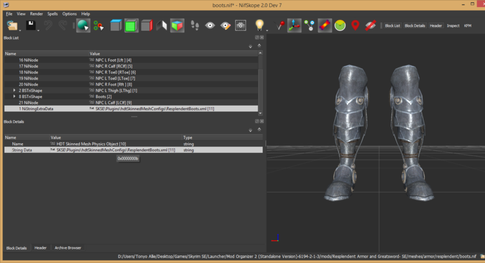Click the KFM toolbar button
This screenshot has height=263, width=485.
coord(468,26)
